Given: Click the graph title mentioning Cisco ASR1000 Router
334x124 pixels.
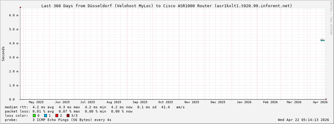Looking at the screenshot, I should pos(167,6).
